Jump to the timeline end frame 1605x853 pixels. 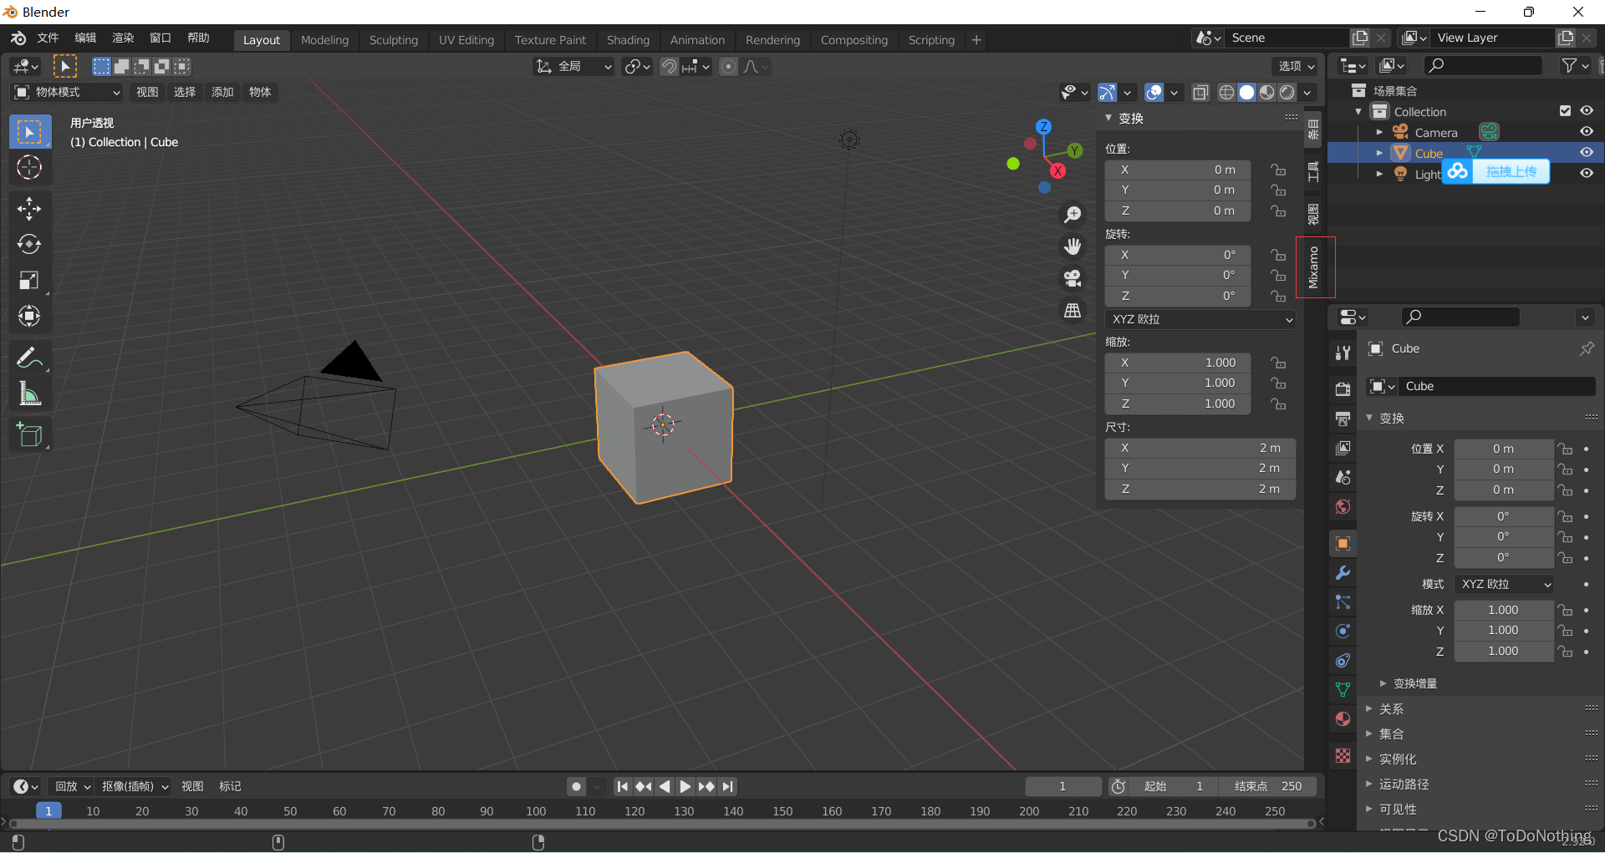coord(727,787)
